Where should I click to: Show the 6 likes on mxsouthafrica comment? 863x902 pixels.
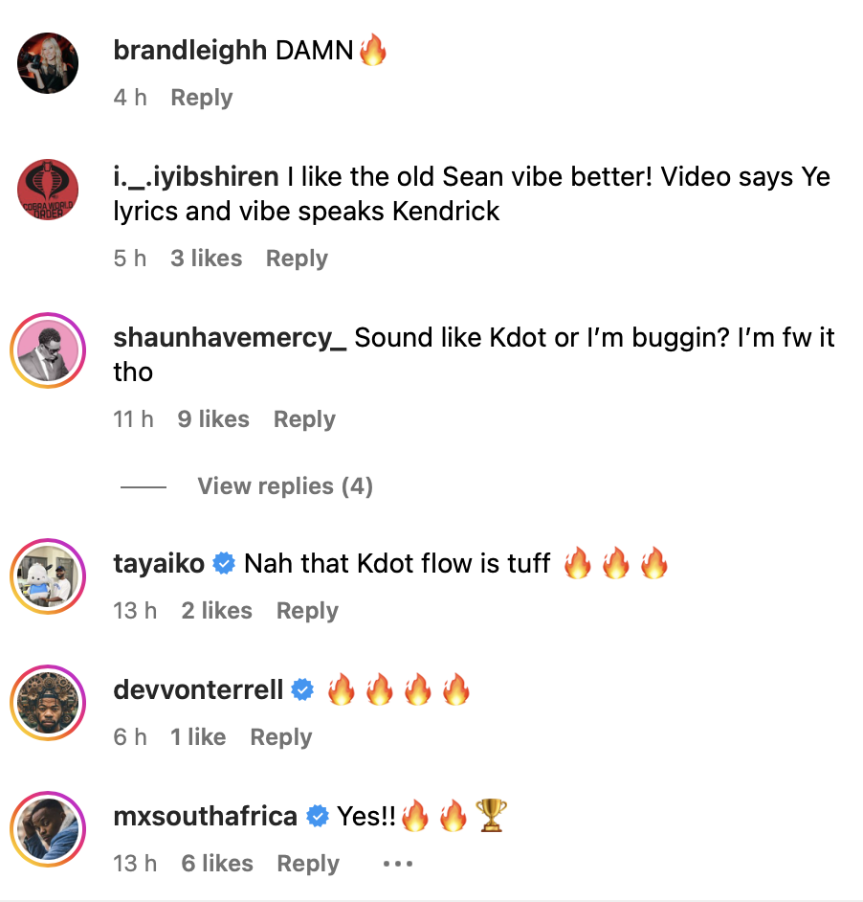coord(217,864)
